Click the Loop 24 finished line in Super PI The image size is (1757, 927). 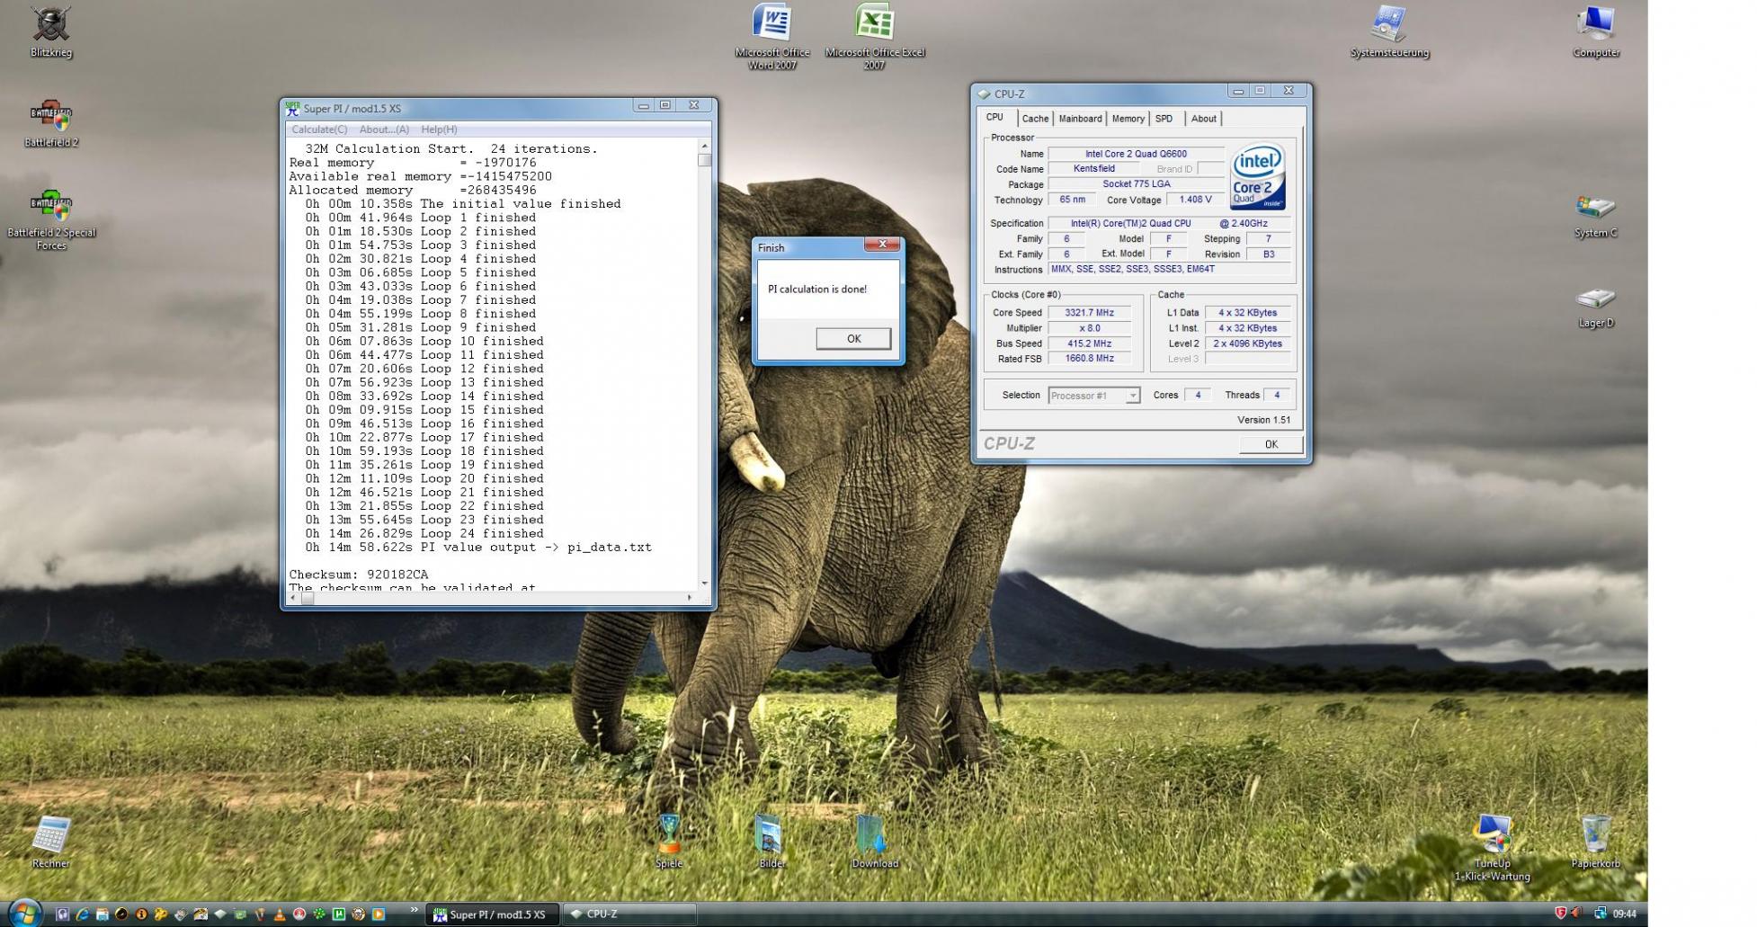tap(424, 534)
